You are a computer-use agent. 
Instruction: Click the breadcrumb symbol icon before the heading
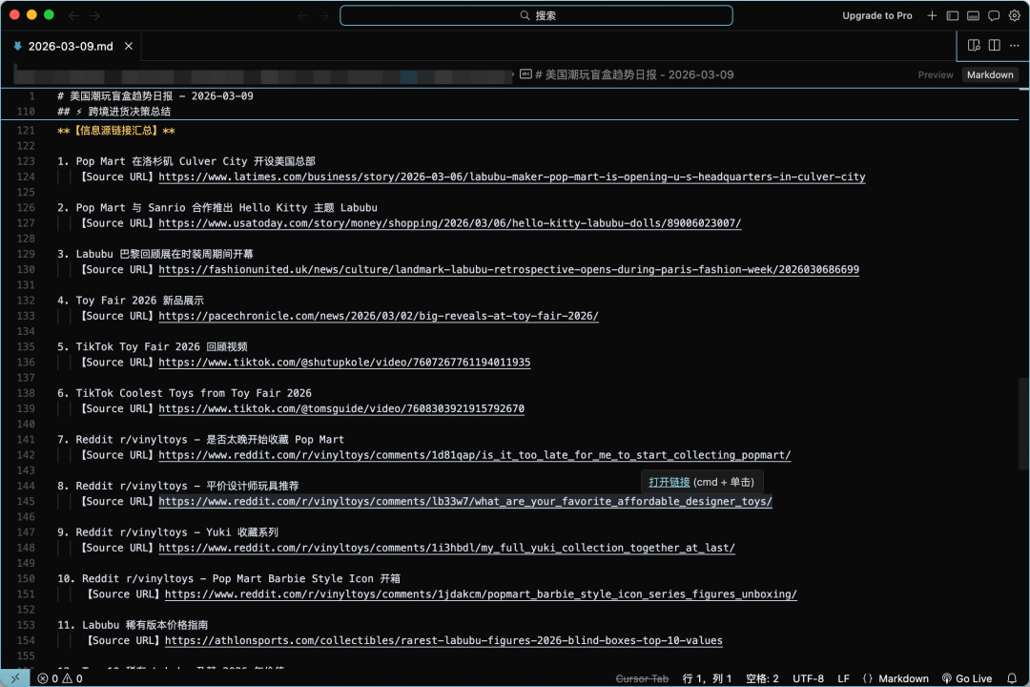[x=525, y=74]
